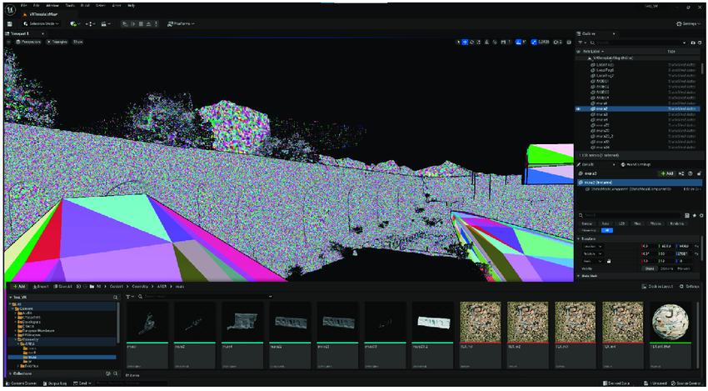
Task: Click the Add button in Content Browser
Action: click(x=19, y=287)
